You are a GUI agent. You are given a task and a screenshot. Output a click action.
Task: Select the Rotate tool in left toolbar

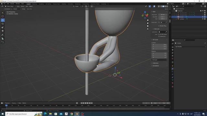(x=3, y=24)
